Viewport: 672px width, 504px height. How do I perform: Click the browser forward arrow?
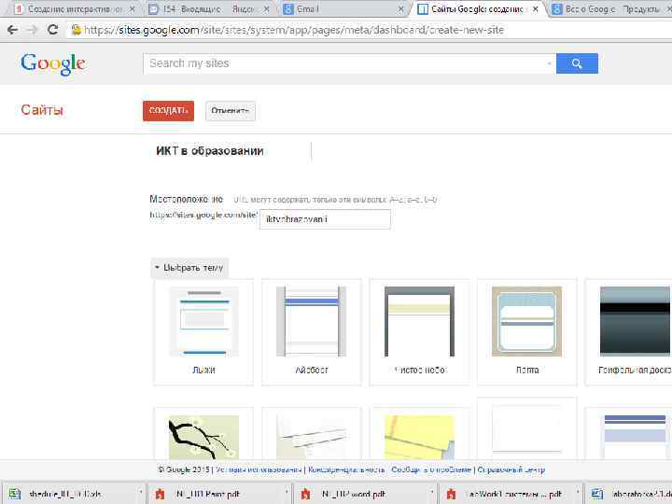(x=32, y=30)
